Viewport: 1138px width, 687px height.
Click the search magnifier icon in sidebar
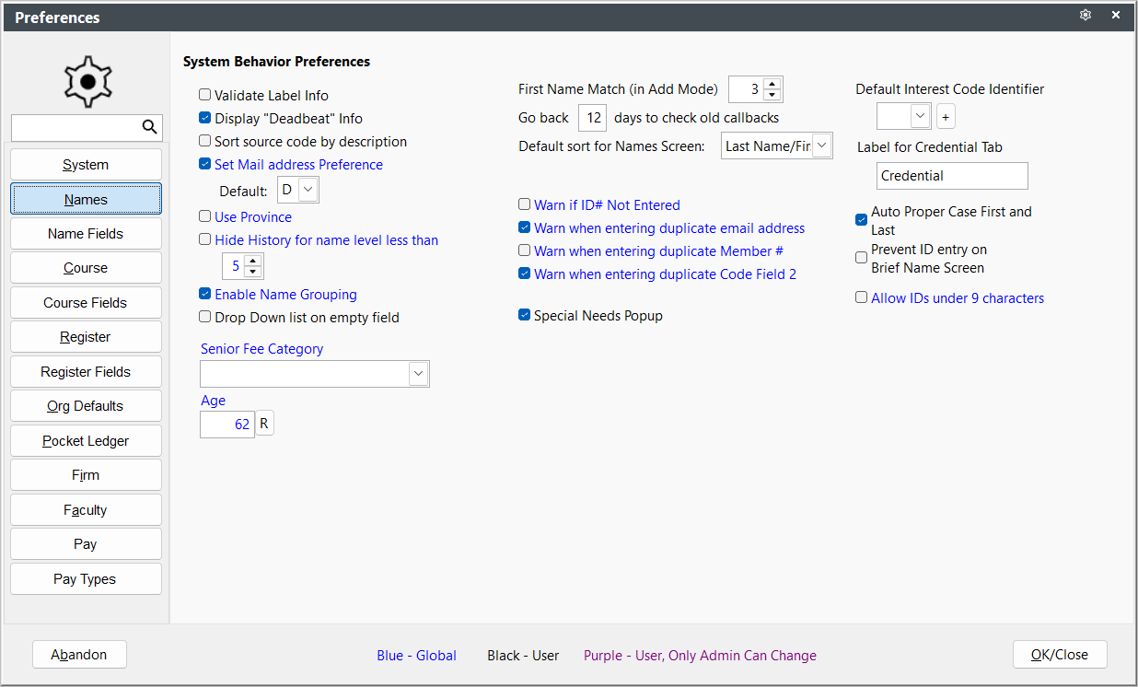(149, 127)
